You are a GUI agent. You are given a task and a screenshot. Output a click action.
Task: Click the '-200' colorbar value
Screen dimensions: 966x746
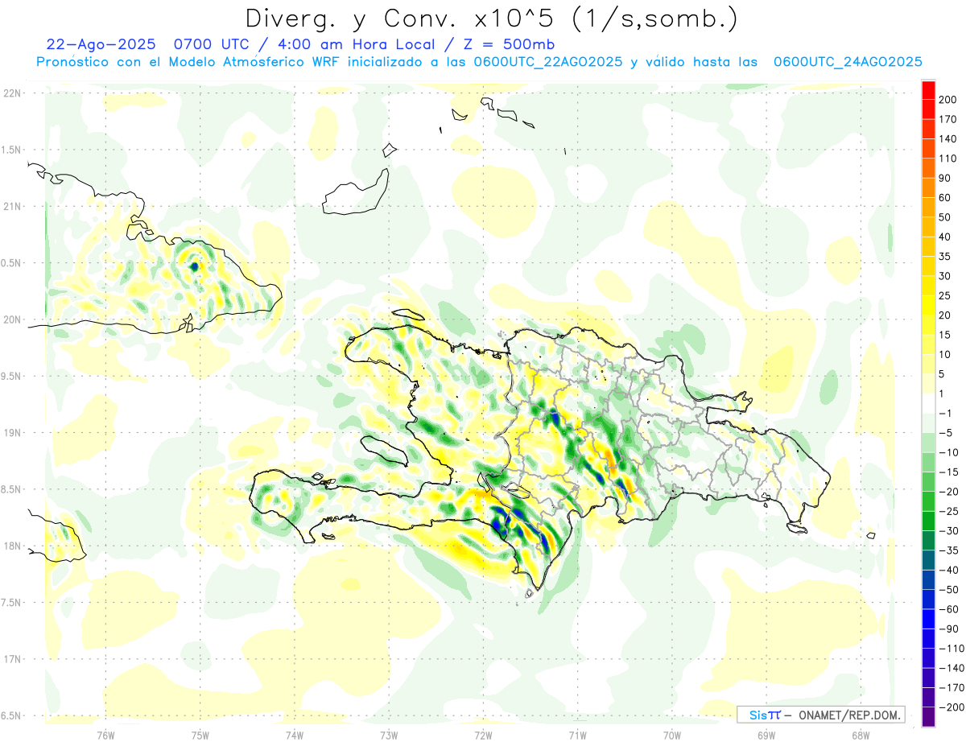click(x=953, y=707)
